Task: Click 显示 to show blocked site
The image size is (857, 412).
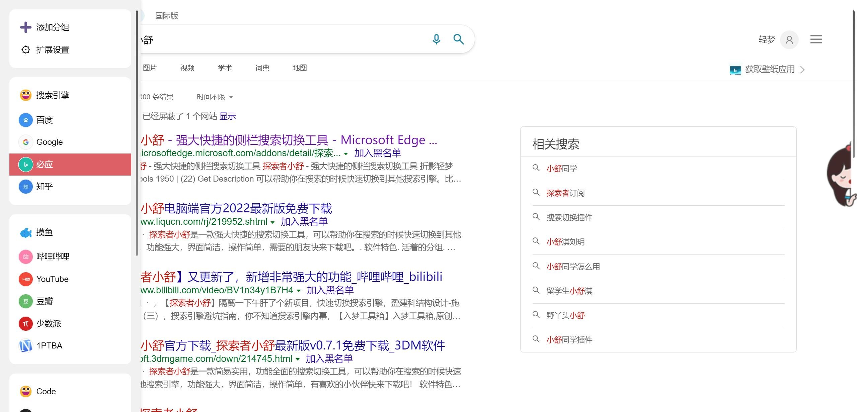Action: (228, 116)
